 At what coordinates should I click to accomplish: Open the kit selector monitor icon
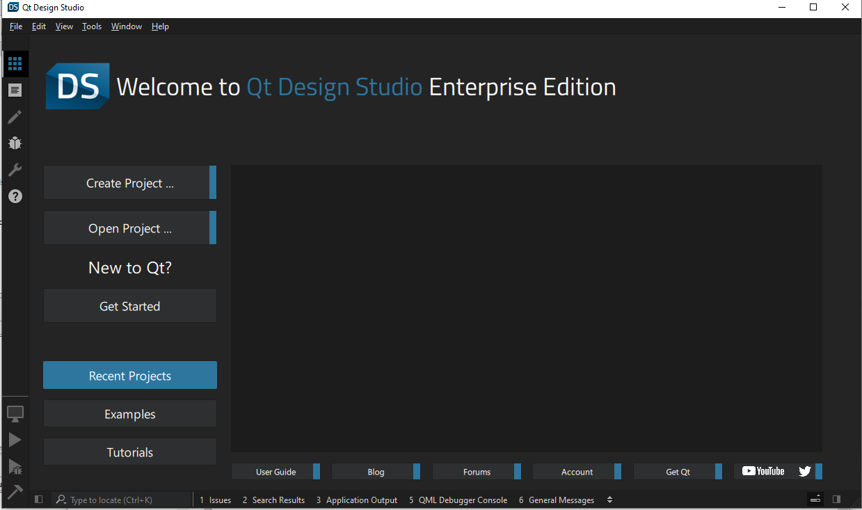point(15,413)
